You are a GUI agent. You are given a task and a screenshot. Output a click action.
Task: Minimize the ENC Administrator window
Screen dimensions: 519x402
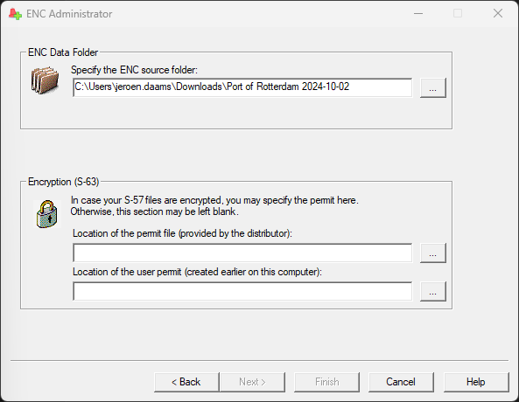click(x=418, y=14)
